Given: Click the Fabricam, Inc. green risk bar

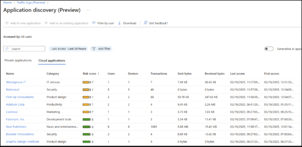Looking at the screenshot, I should tap(87, 119).
